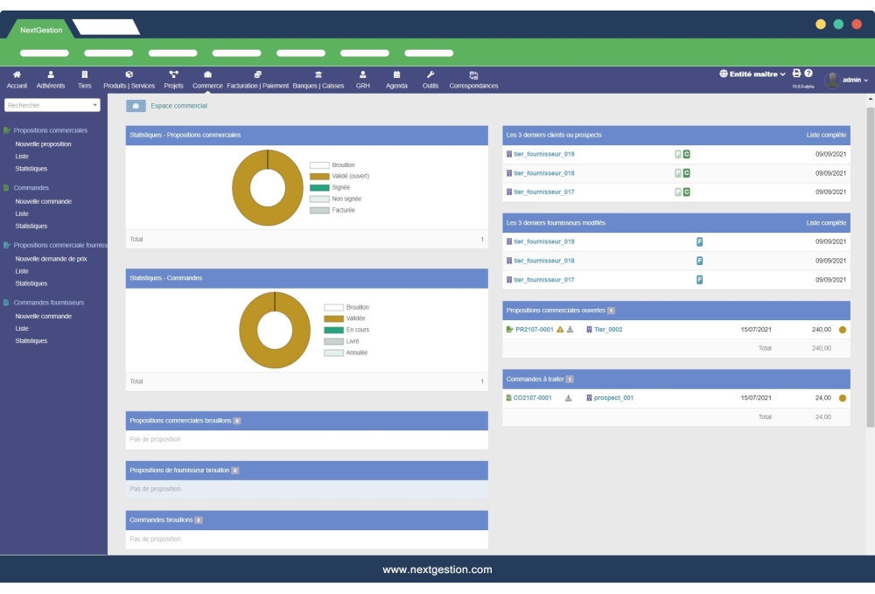Open tier_fournisseur_019 in latest clients list

click(543, 154)
